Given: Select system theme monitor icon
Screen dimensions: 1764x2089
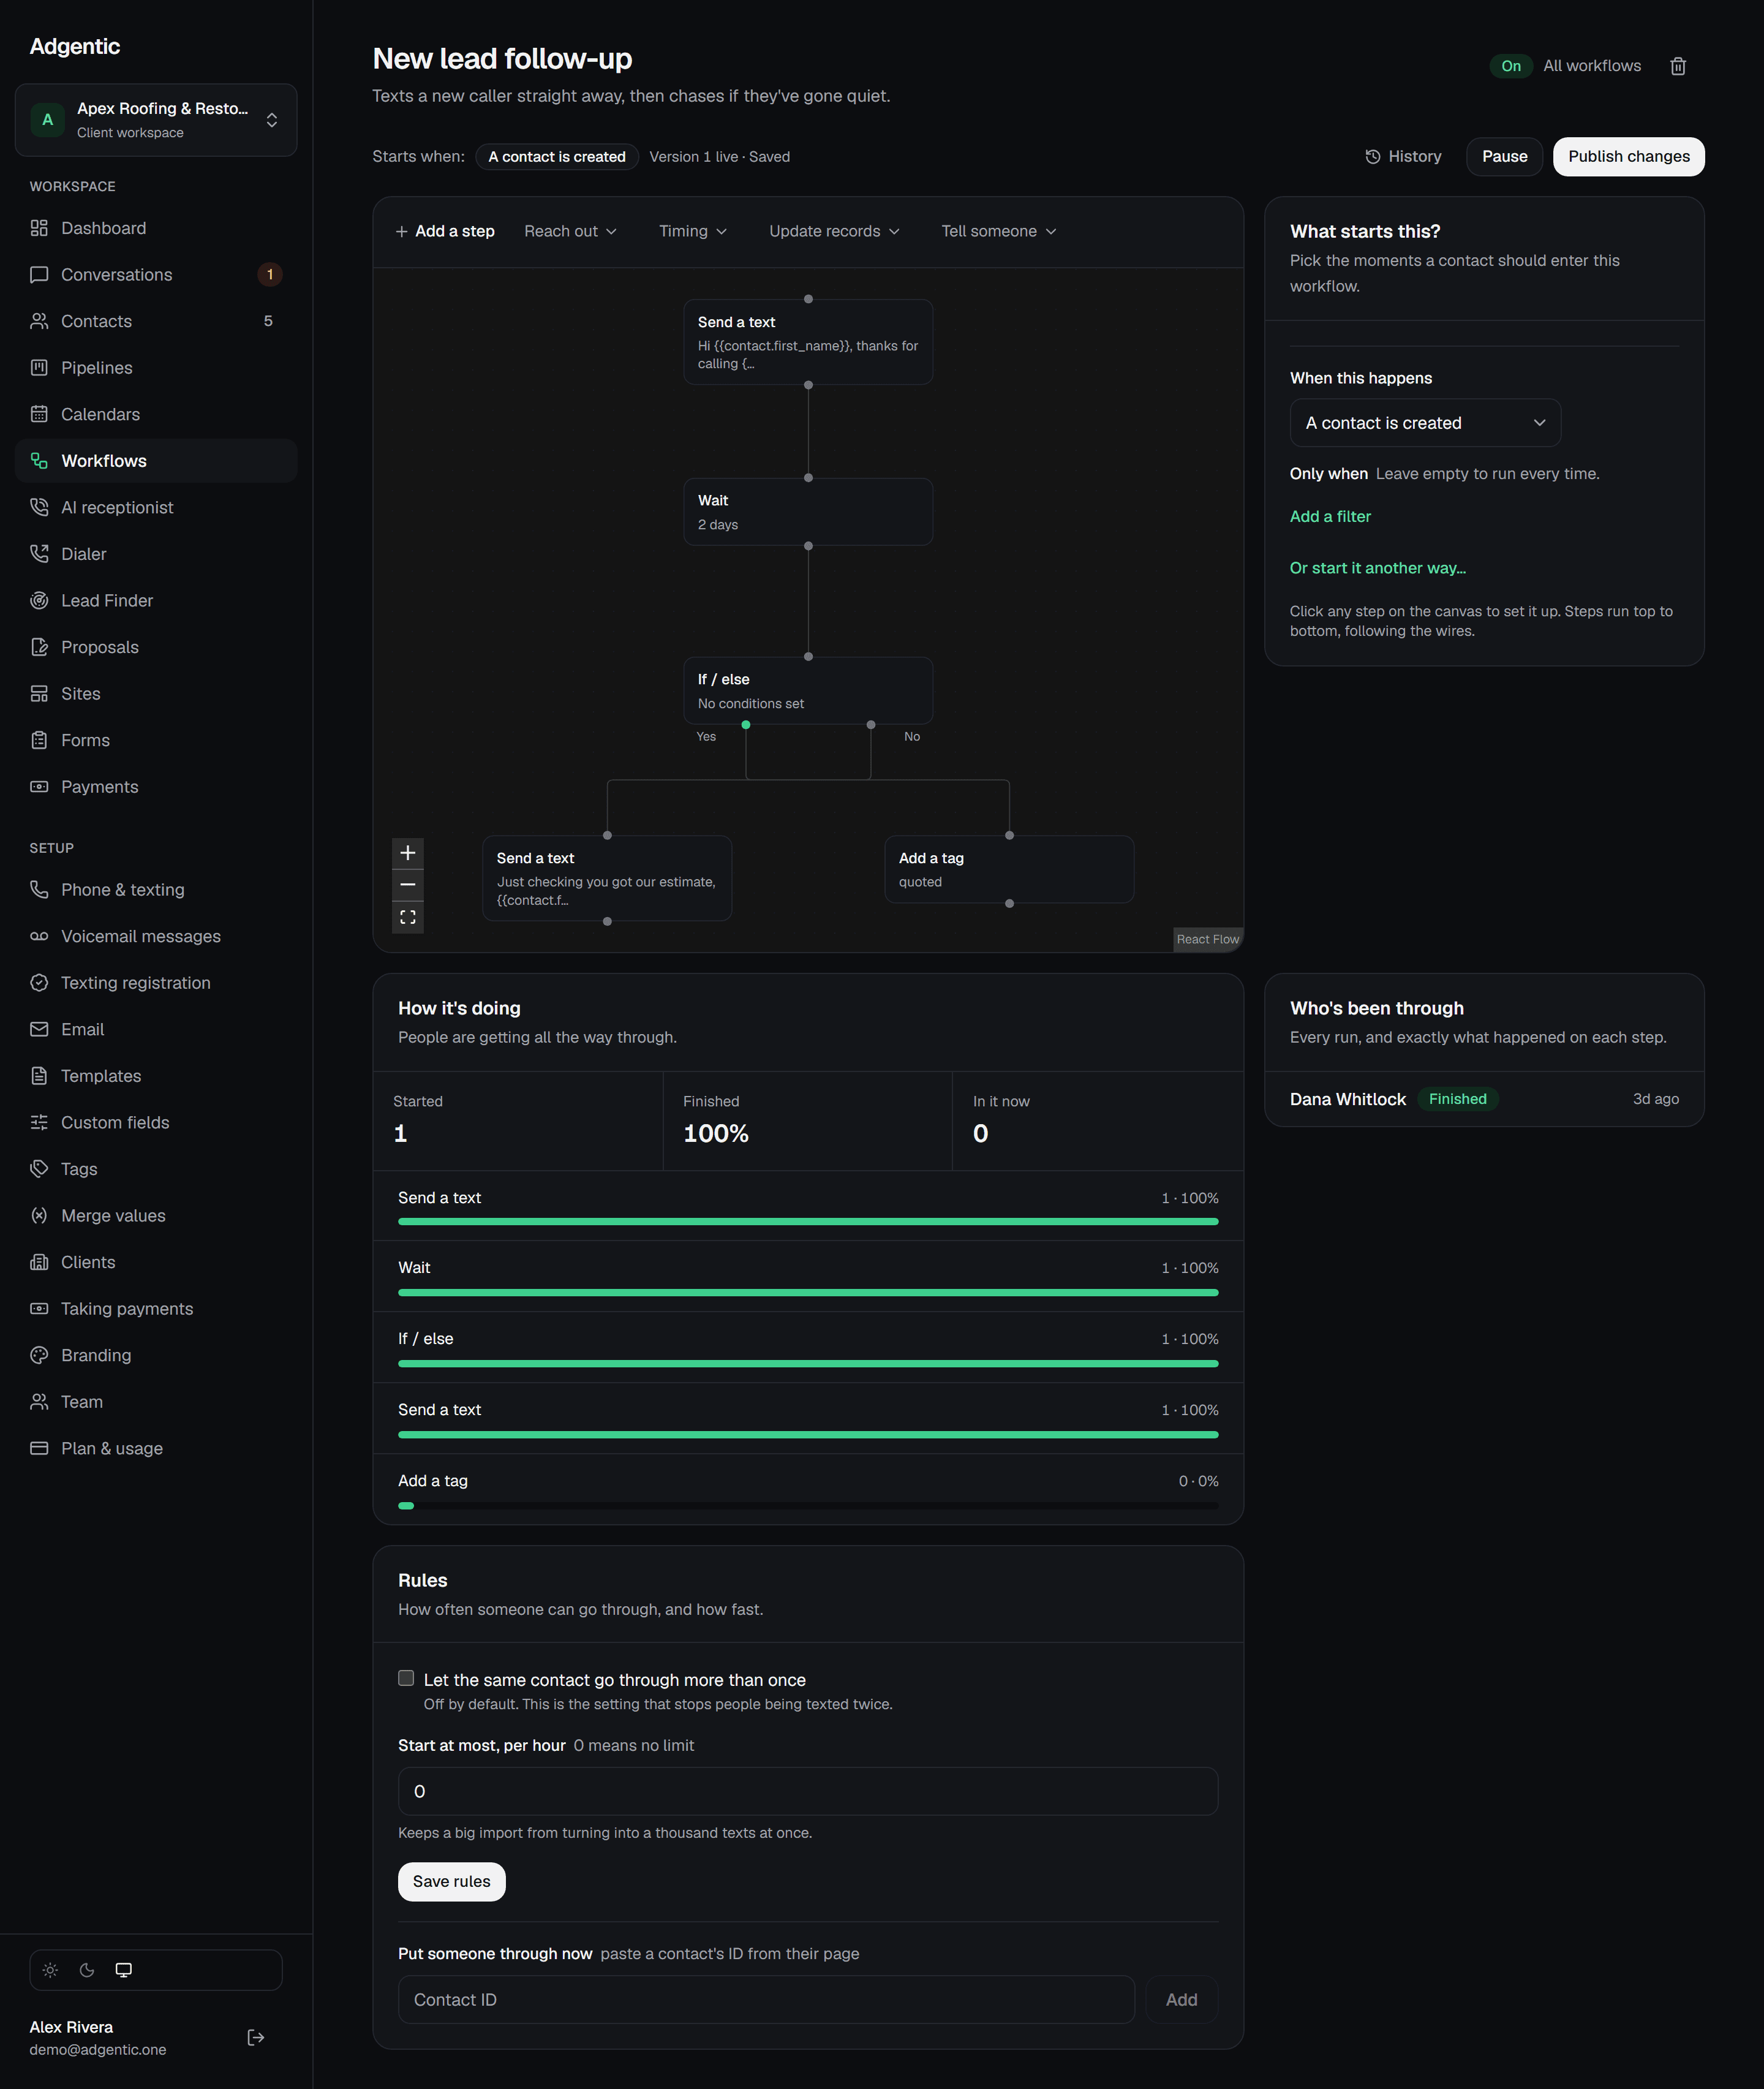Looking at the screenshot, I should pyautogui.click(x=124, y=1970).
